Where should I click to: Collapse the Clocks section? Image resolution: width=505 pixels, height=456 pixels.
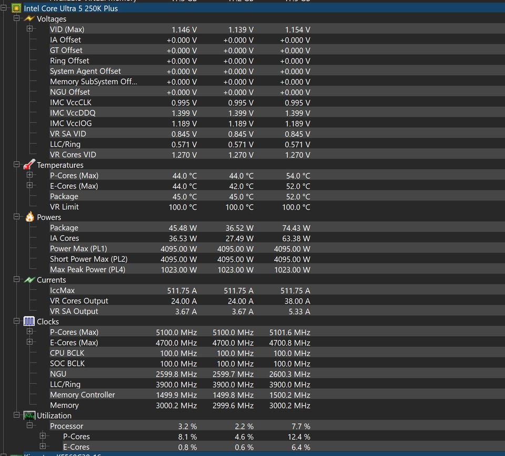pos(16,321)
